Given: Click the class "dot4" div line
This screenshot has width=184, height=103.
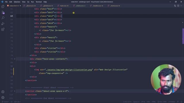Looking at the screenshot, I should (x=48, y=23).
